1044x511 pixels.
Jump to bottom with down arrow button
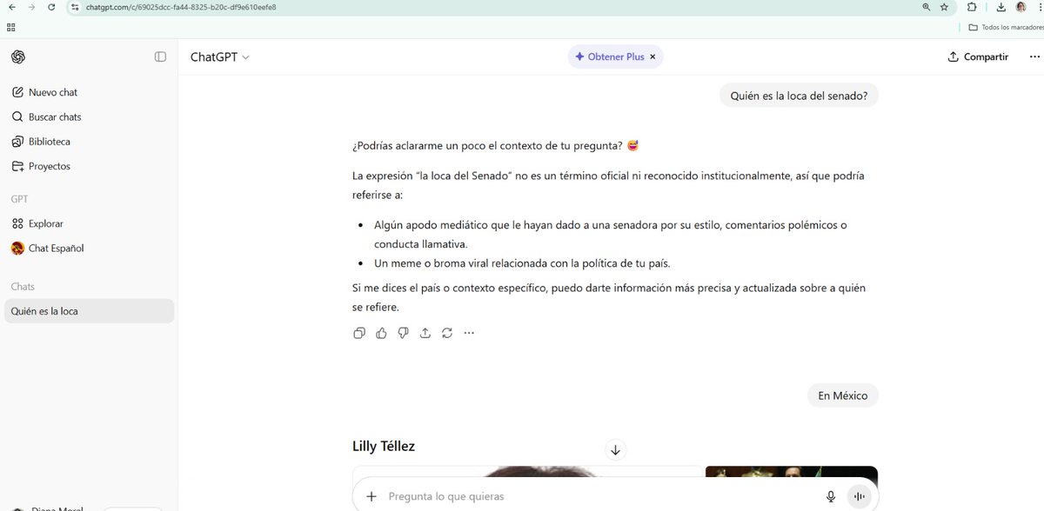pos(615,449)
